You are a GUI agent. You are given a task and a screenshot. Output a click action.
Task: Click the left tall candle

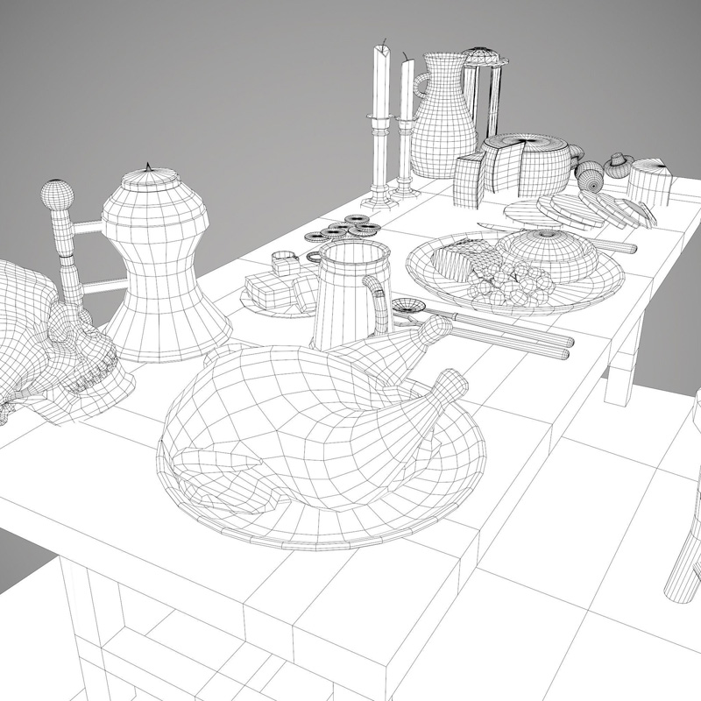pyautogui.click(x=380, y=86)
